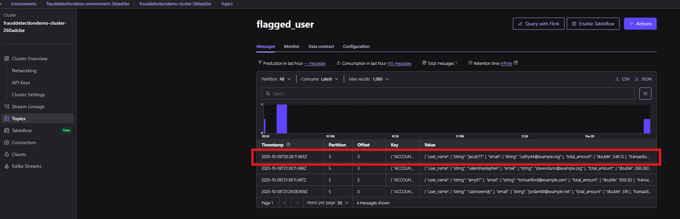Go to the Clients page

19,154
